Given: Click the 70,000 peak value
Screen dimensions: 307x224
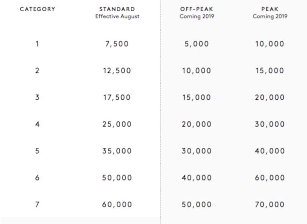Looking at the screenshot, I should coord(270,205).
